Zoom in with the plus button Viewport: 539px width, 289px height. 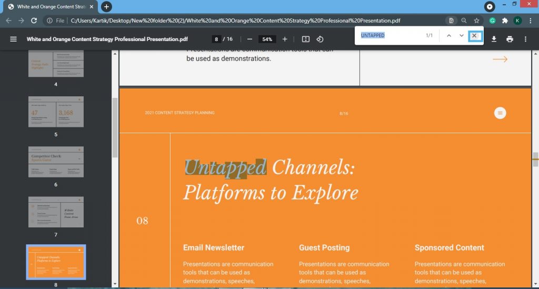pyautogui.click(x=285, y=39)
